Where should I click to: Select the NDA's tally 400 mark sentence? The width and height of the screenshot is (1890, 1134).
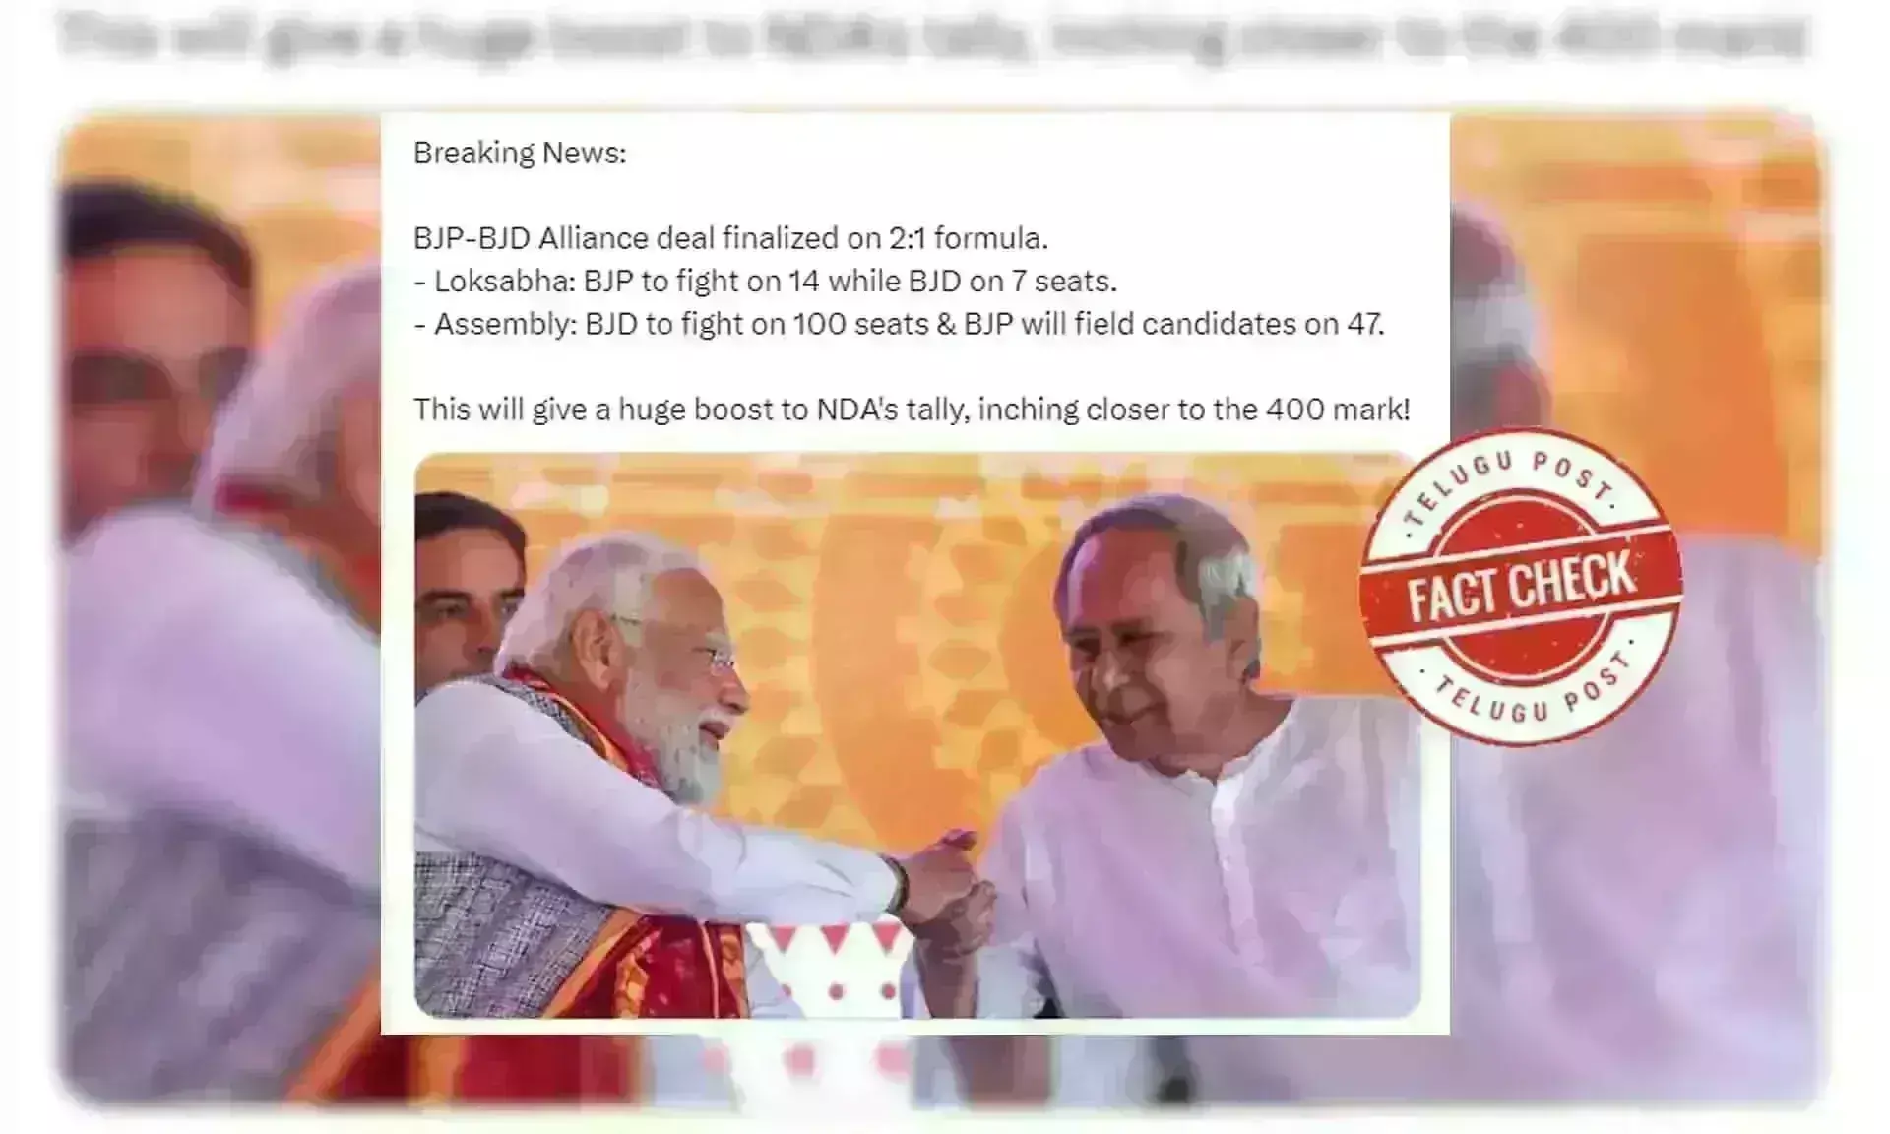click(x=912, y=409)
